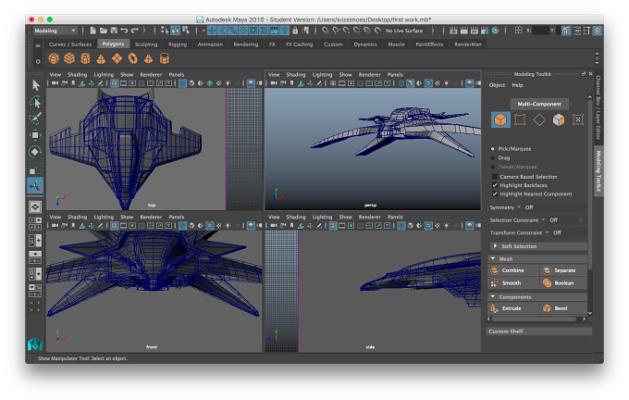Switch to Vertex selection mode icon
The image size is (629, 400).
click(x=520, y=119)
